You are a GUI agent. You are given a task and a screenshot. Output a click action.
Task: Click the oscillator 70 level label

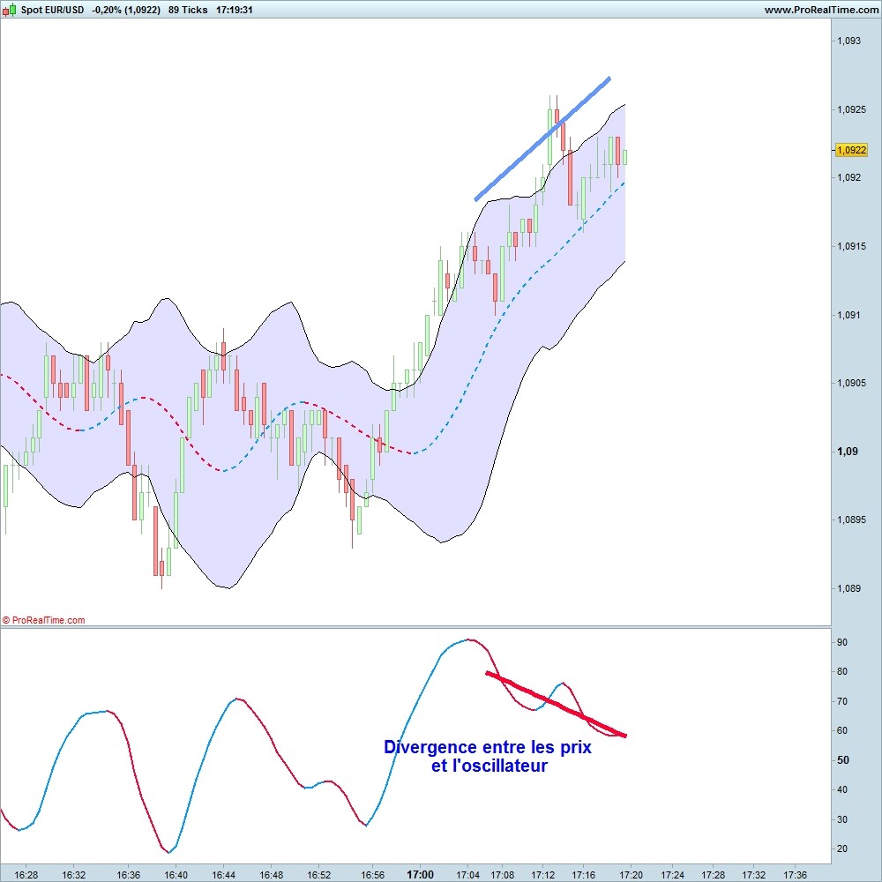pyautogui.click(x=842, y=701)
